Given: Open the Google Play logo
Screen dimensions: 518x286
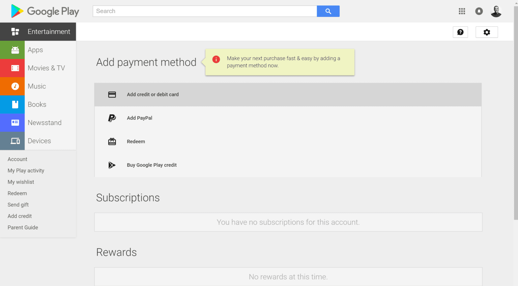Looking at the screenshot, I should (44, 11).
